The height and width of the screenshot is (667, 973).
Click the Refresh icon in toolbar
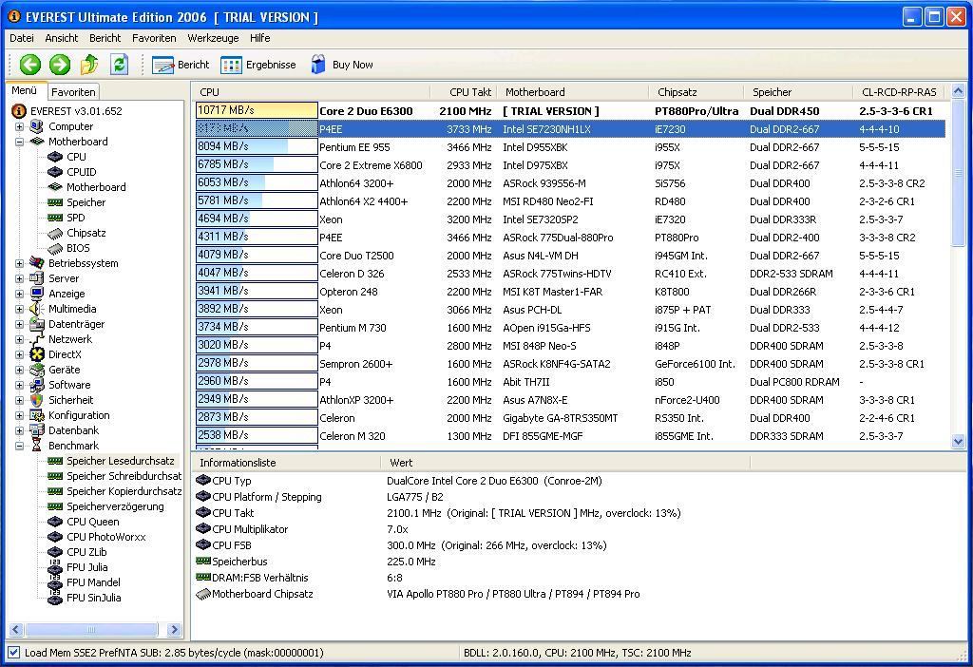119,65
